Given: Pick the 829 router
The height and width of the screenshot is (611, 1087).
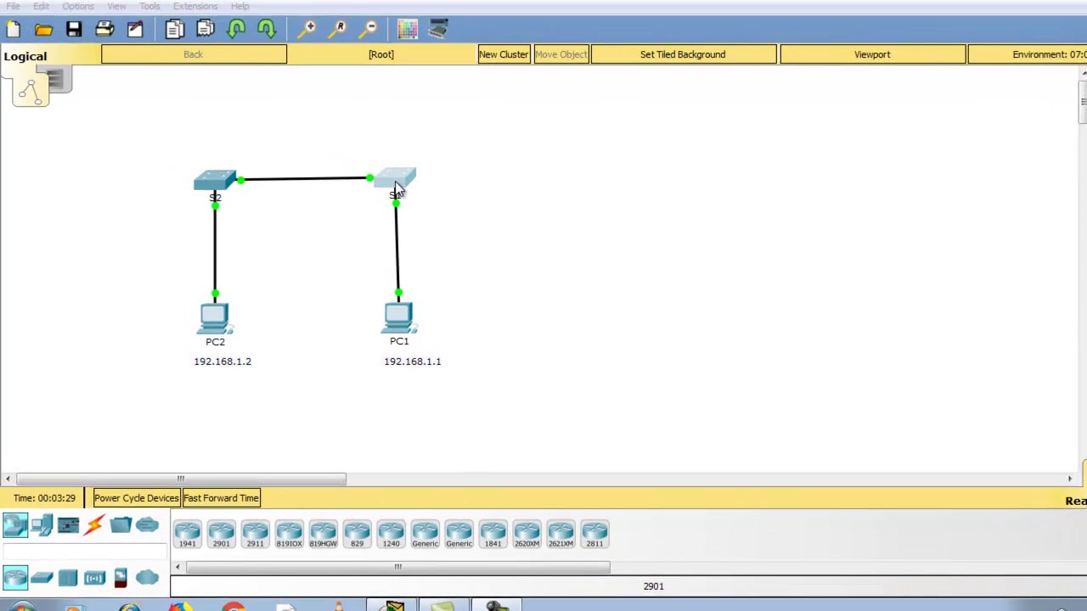Looking at the screenshot, I should click(357, 534).
